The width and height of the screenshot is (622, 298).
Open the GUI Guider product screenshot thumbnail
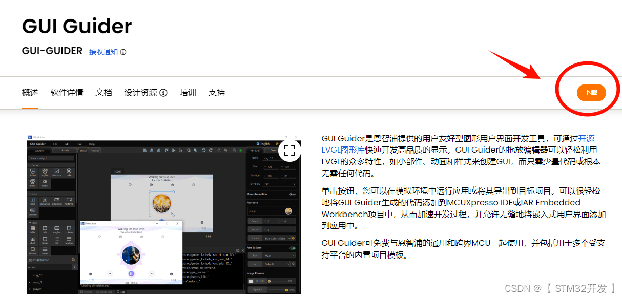[x=163, y=214]
